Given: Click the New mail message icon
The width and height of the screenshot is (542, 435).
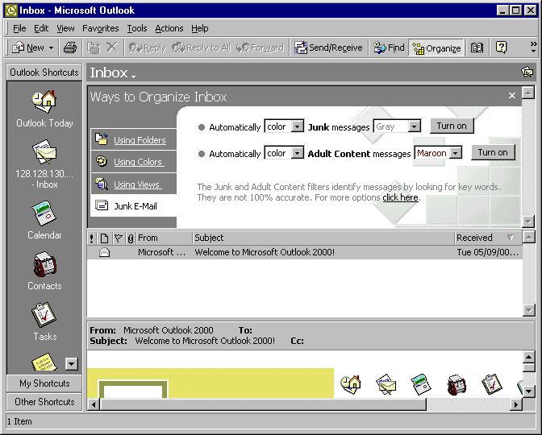Looking at the screenshot, I should [18, 48].
